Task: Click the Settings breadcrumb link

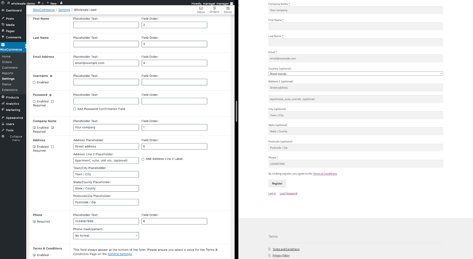Action: (64, 10)
